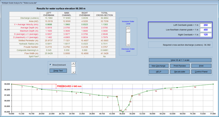Click main channel discharge value 17.9385
219x117 pixels.
67,18
